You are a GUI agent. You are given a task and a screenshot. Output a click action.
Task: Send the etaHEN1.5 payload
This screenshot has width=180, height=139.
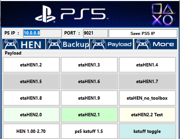31,81
